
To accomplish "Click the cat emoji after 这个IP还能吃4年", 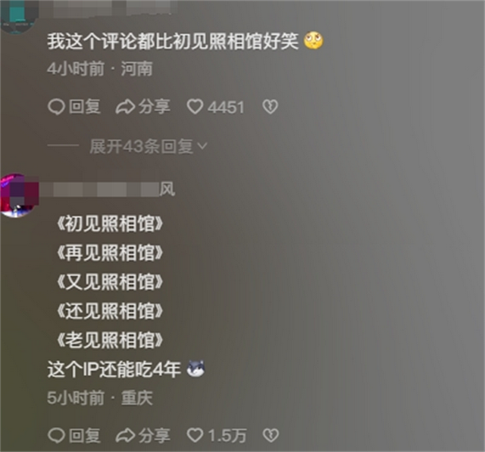I will pos(196,369).
